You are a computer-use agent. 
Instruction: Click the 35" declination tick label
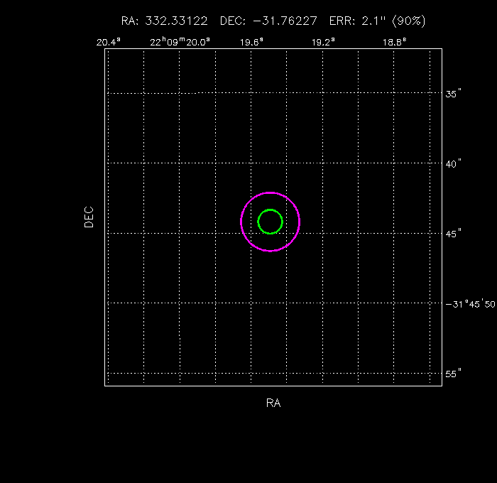tap(453, 94)
